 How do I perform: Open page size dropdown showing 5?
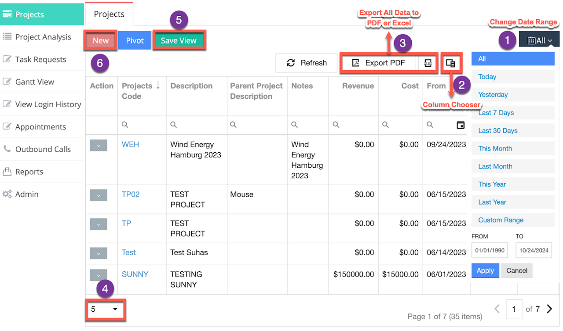pos(105,309)
